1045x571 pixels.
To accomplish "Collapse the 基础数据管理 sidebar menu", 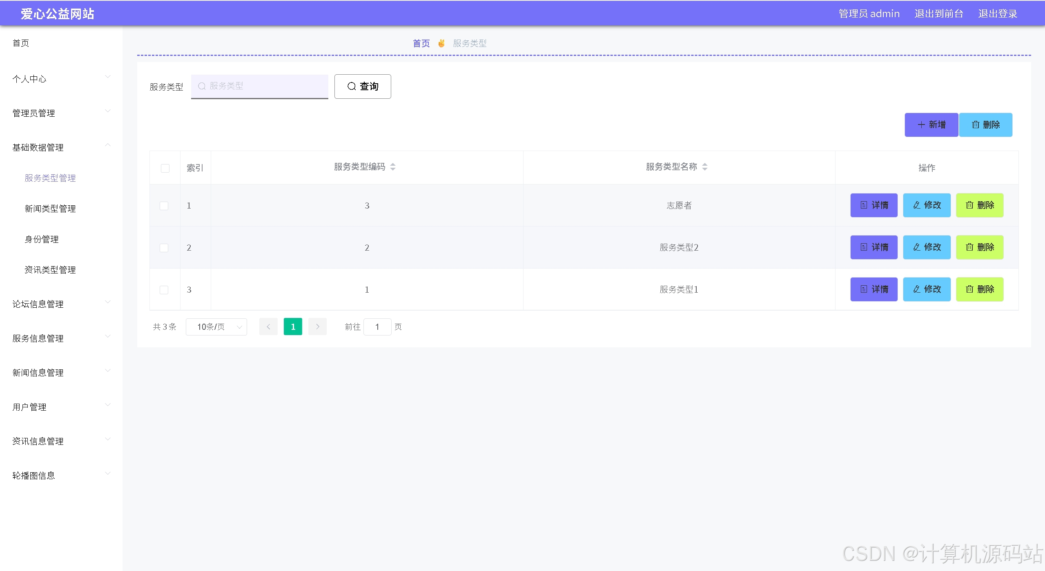I will pyautogui.click(x=61, y=147).
